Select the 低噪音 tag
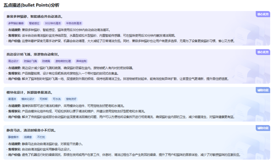The height and width of the screenshot is (162, 273). 28,137
